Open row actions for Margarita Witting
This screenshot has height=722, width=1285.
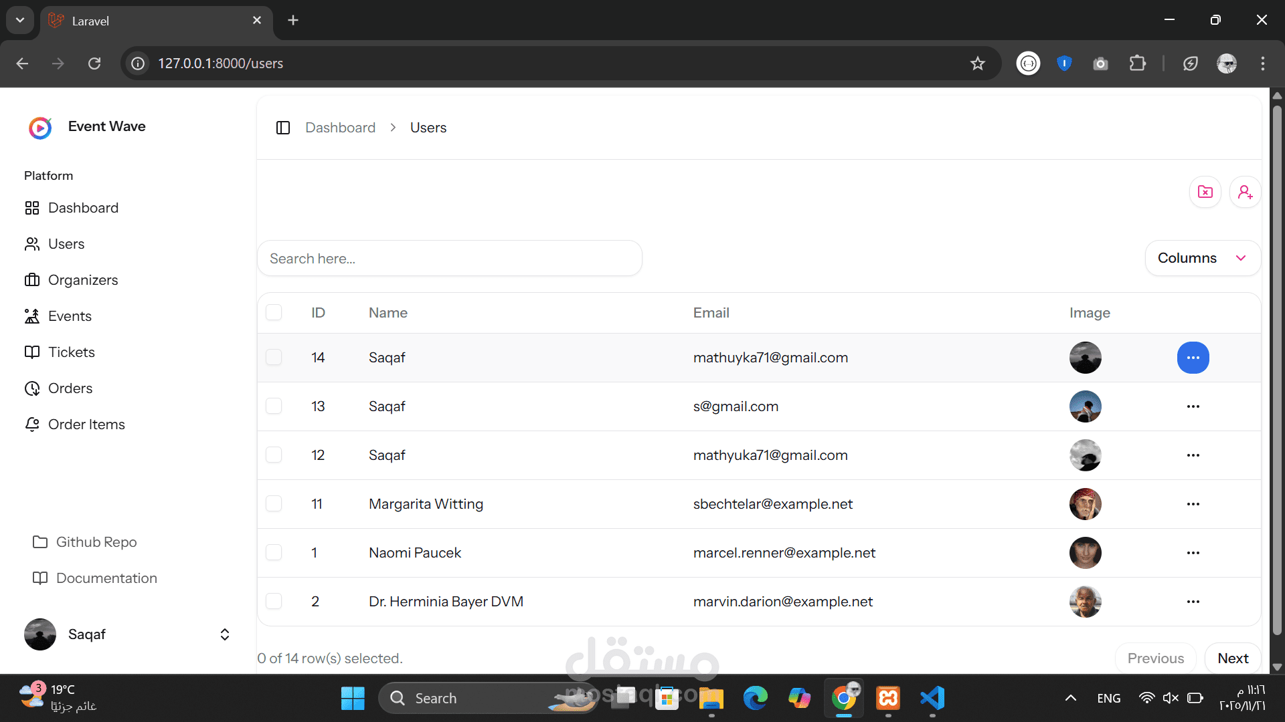1193,504
